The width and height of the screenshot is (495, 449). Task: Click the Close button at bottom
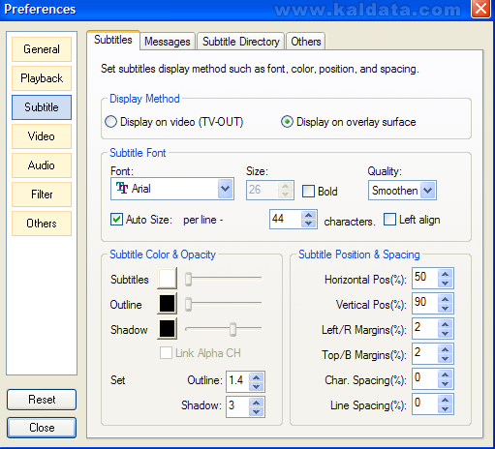[x=42, y=428]
